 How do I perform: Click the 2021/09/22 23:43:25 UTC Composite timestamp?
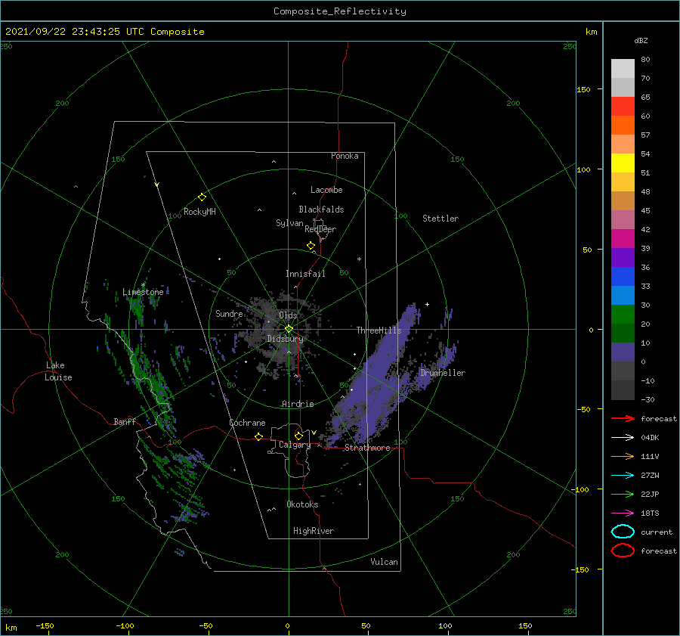(x=104, y=32)
